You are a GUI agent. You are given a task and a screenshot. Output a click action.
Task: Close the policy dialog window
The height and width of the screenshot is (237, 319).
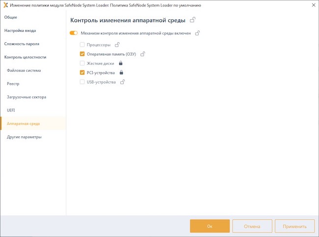pos(312,4)
